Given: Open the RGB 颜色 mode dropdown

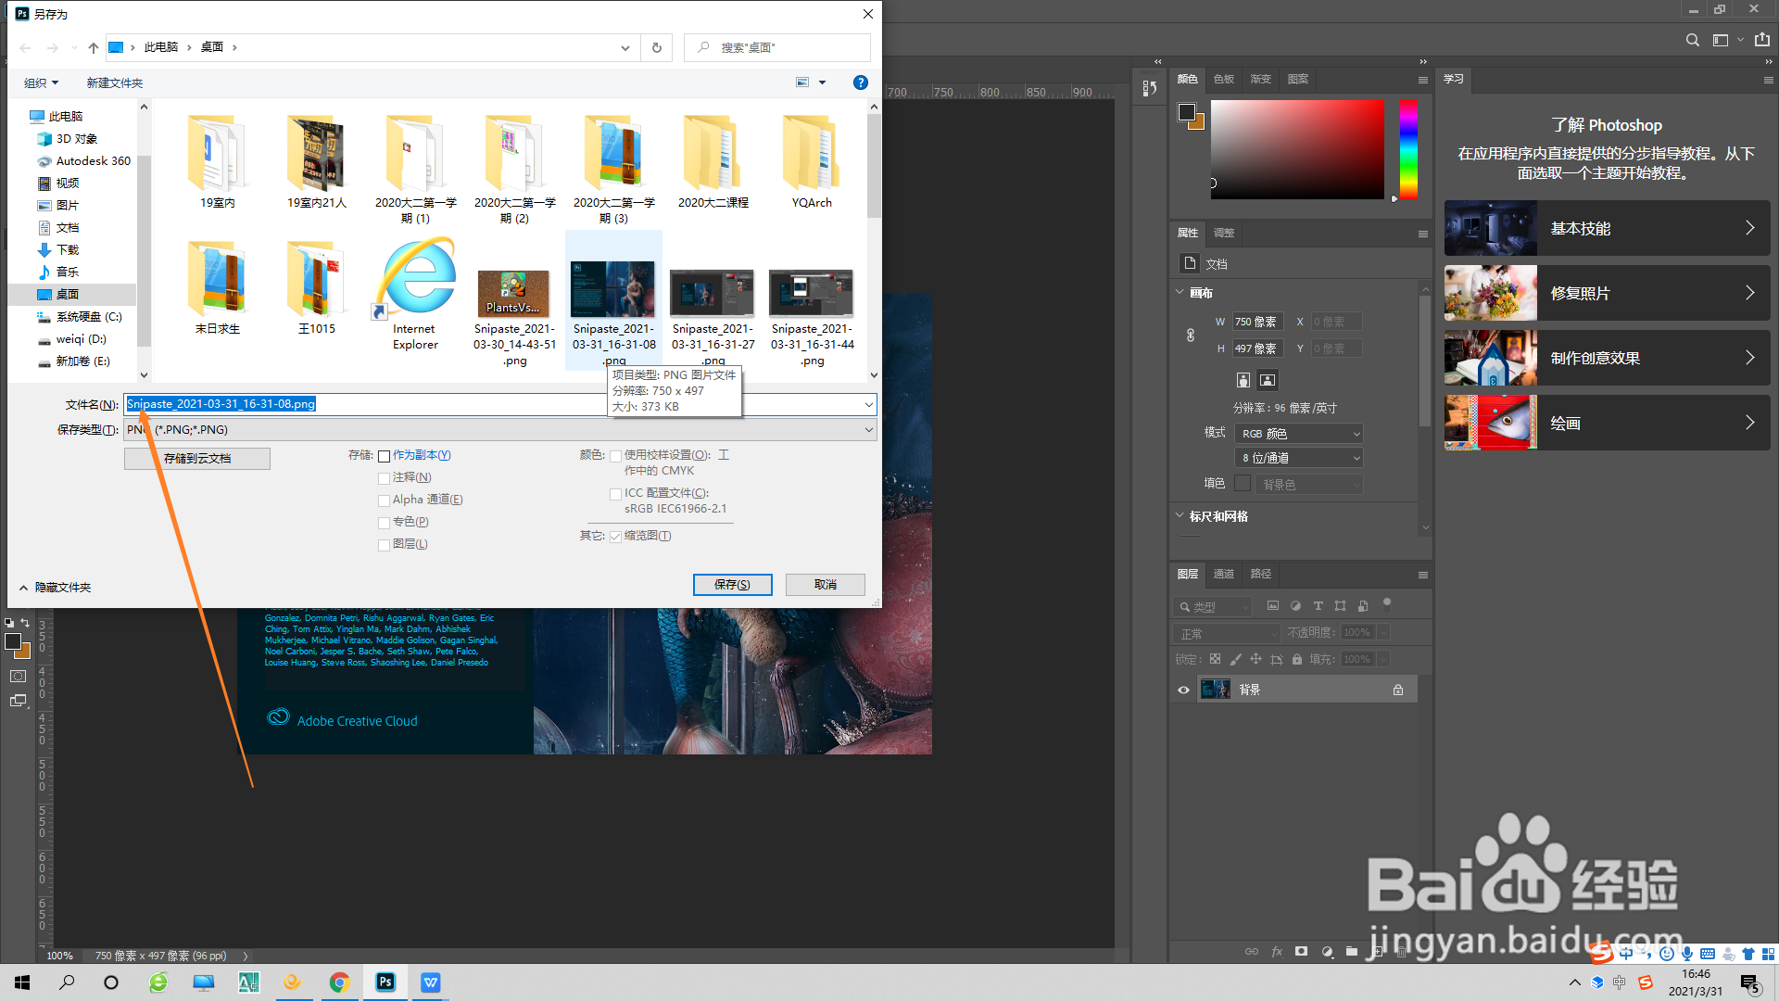Looking at the screenshot, I should (x=1299, y=434).
